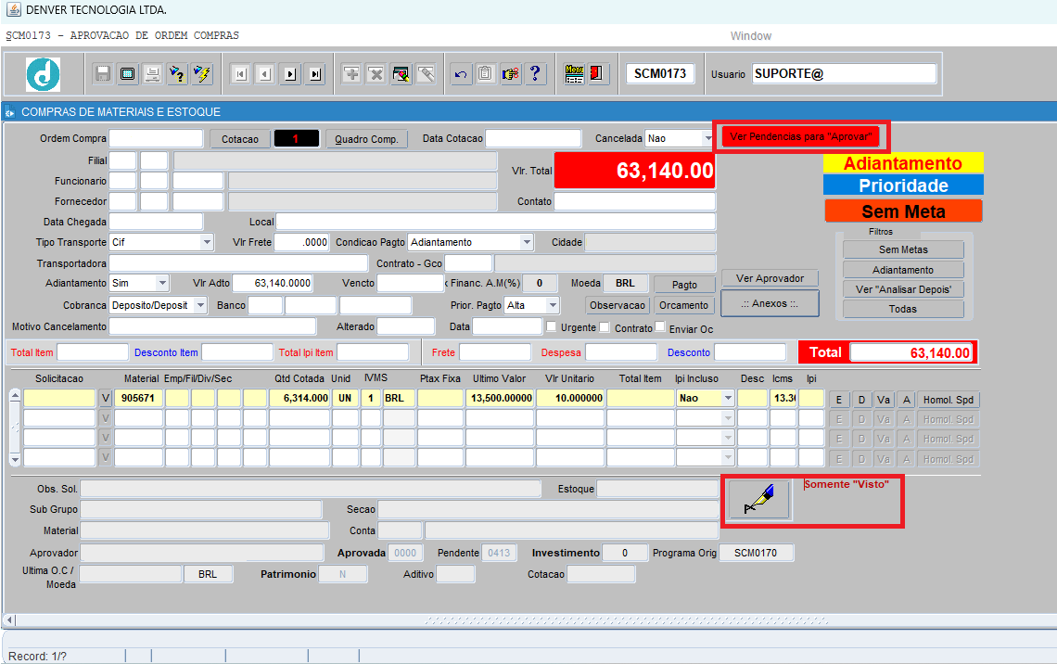This screenshot has width=1057, height=664.
Task: Click the clear record eraser icon
Action: pos(401,73)
